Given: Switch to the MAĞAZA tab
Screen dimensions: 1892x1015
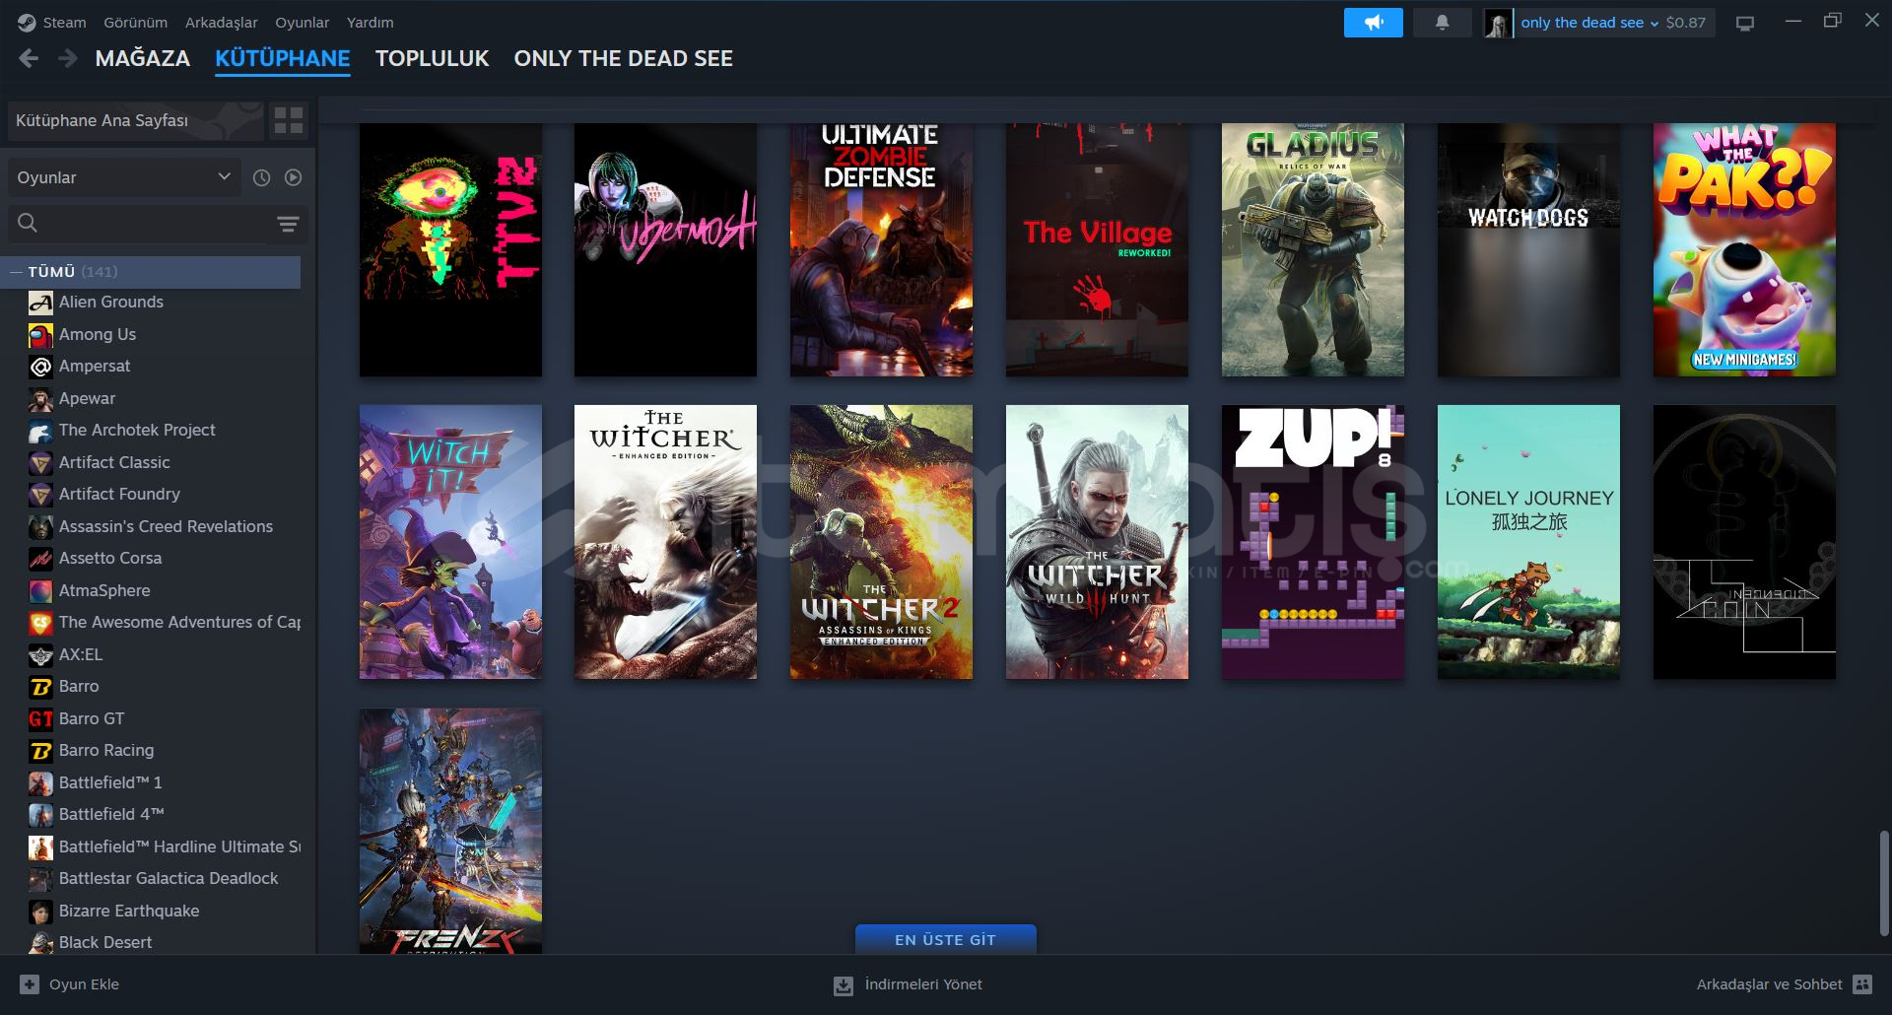Looking at the screenshot, I should tap(143, 58).
